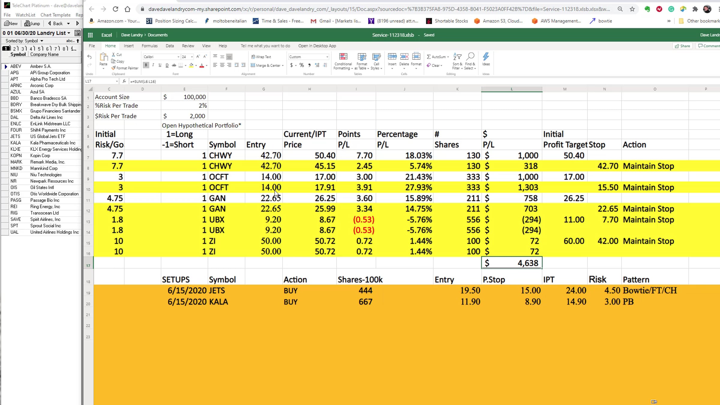Screen dimensions: 720x405
Task: Decrease font size with the shrink font icon
Action: click(x=205, y=57)
